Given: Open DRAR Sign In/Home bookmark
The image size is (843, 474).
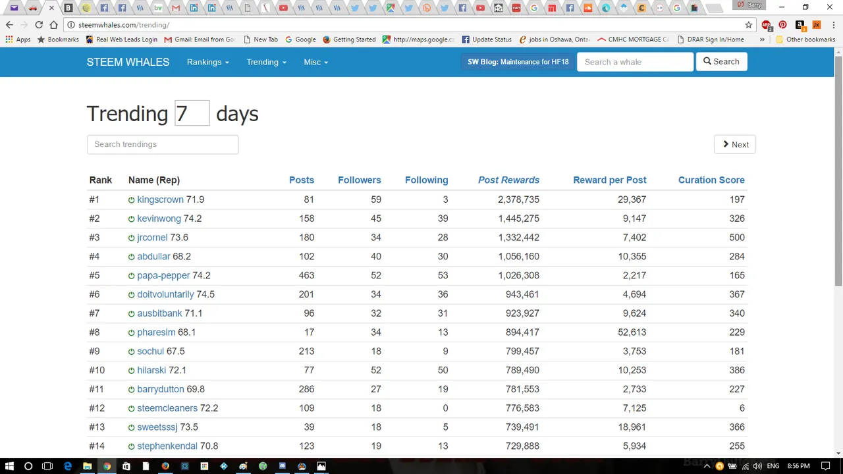Looking at the screenshot, I should [x=710, y=39].
